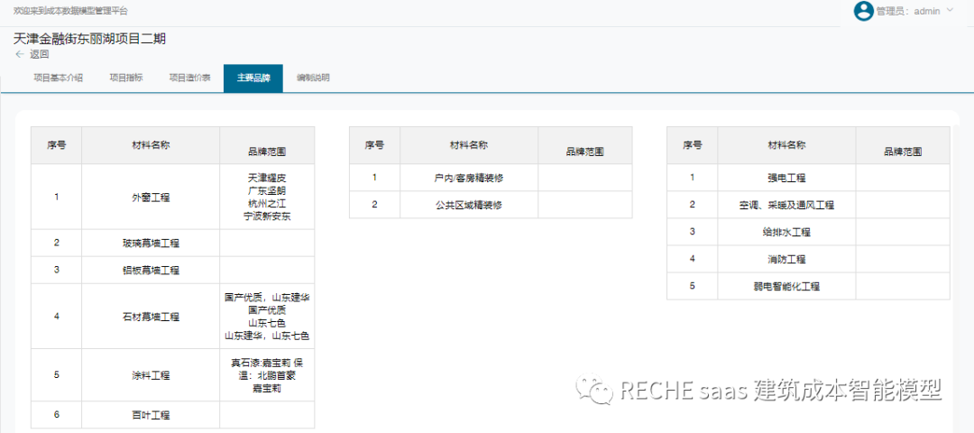
Task: Click the project title 天津金融街东丽湖项目二期
Action: 89,39
